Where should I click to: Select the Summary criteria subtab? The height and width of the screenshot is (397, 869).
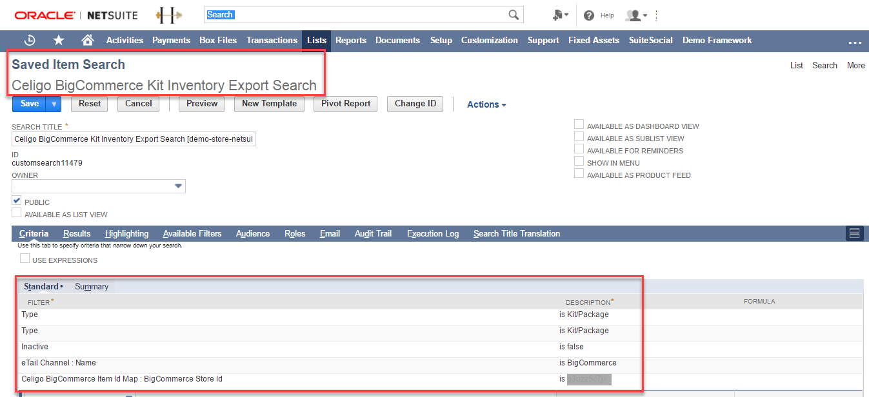tap(92, 286)
